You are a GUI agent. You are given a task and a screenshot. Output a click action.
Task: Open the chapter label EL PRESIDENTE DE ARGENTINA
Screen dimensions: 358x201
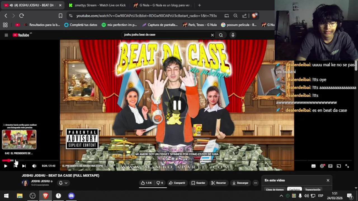pos(84,166)
